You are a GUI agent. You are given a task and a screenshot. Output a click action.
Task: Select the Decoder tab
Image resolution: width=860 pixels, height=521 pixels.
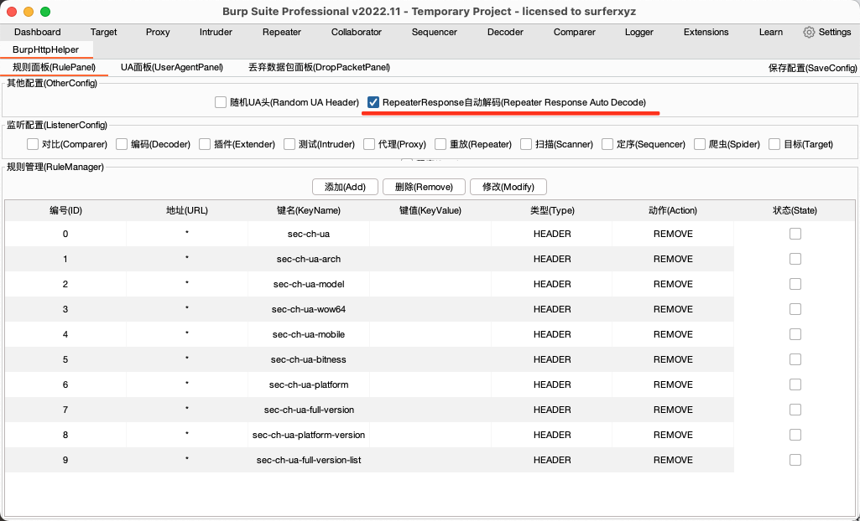(x=505, y=33)
